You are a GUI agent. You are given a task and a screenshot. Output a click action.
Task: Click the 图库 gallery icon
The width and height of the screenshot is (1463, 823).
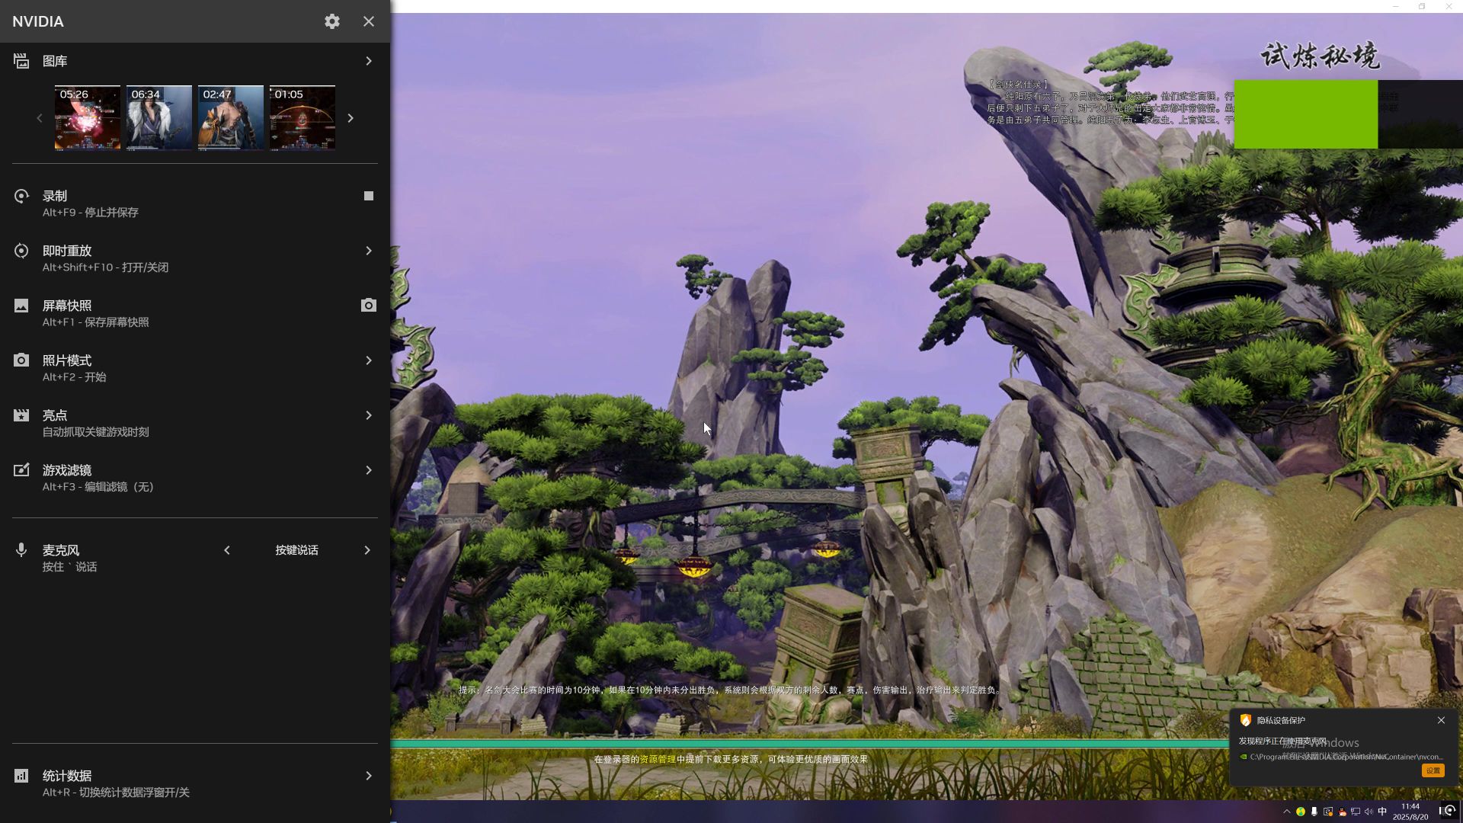[x=21, y=61]
